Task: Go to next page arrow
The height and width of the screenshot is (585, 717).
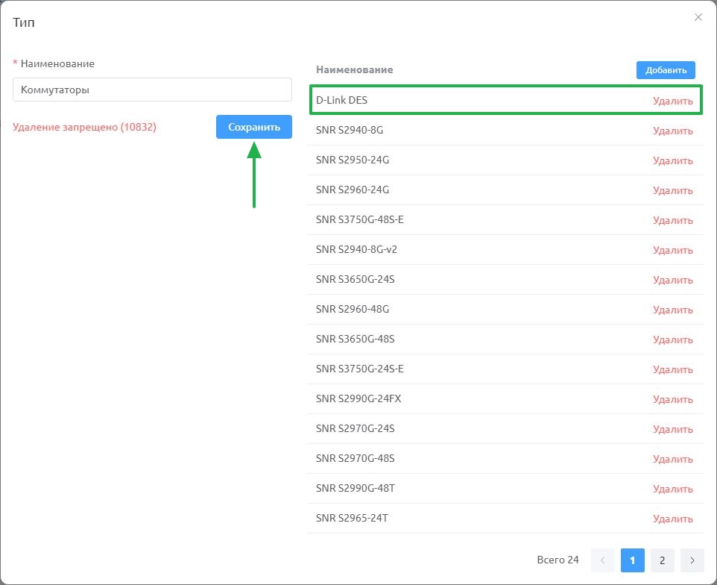Action: point(692,560)
